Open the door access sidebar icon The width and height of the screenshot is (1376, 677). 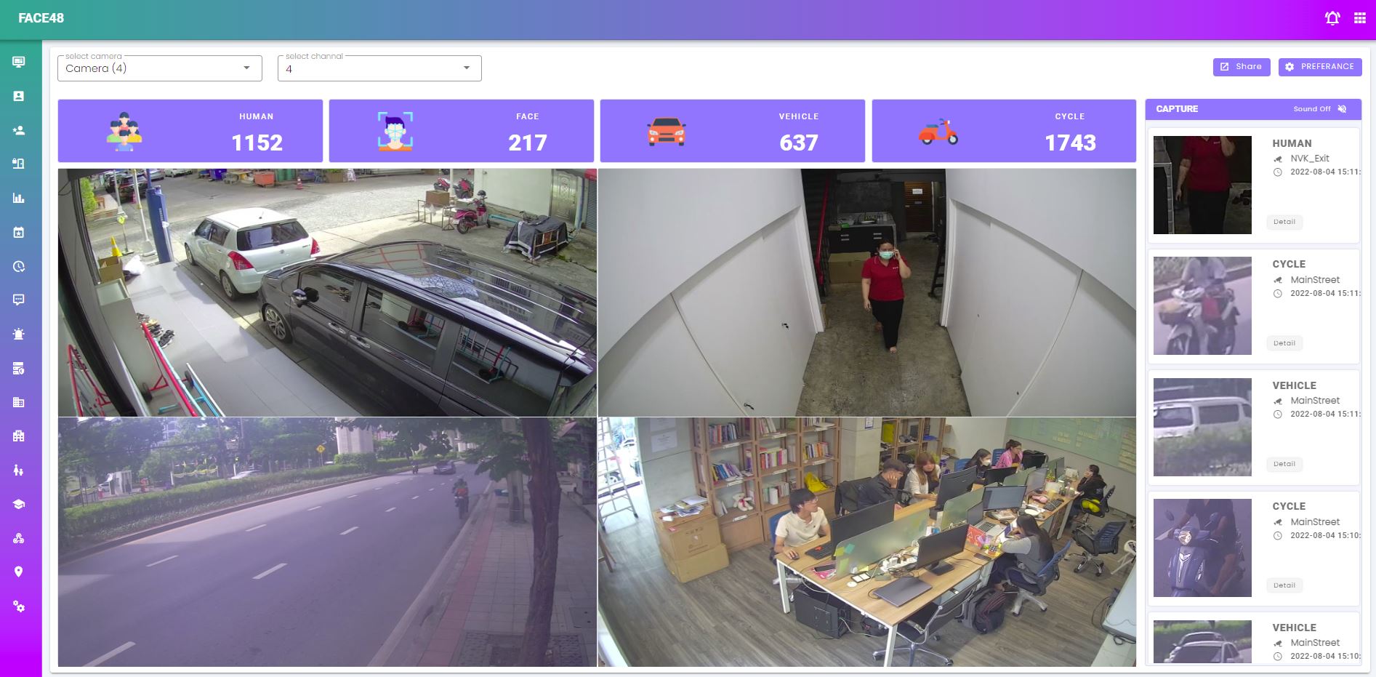[19, 164]
